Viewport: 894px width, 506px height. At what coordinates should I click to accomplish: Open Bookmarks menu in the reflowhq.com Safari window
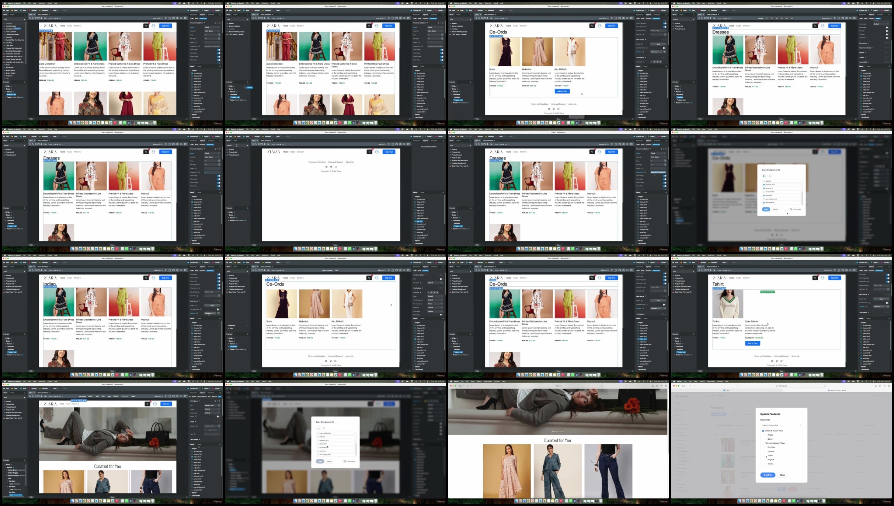(711, 381)
